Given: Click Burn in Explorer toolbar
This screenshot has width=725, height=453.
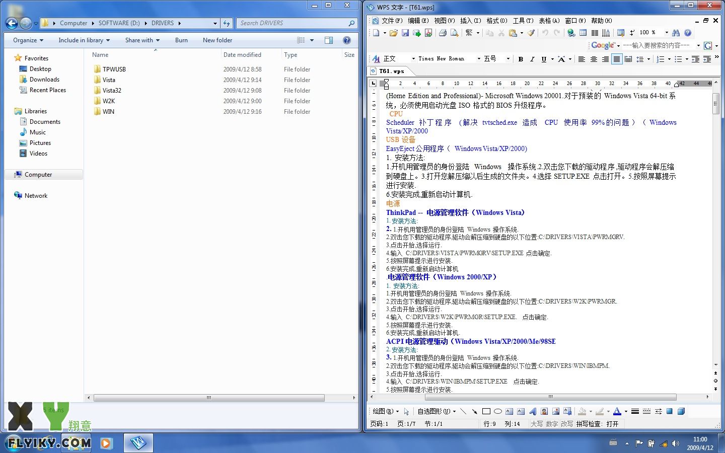Looking at the screenshot, I should click(181, 40).
